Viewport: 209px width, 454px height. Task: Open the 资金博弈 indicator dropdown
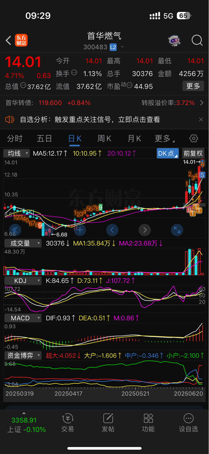(23, 355)
